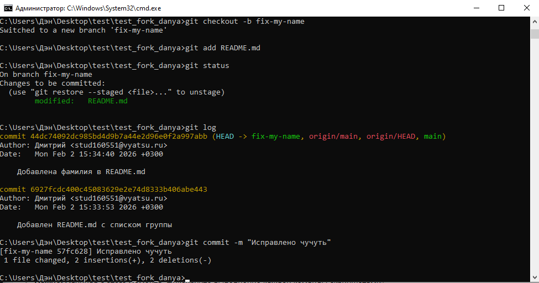Click the blinking cursor at last prompt

pos(187,278)
